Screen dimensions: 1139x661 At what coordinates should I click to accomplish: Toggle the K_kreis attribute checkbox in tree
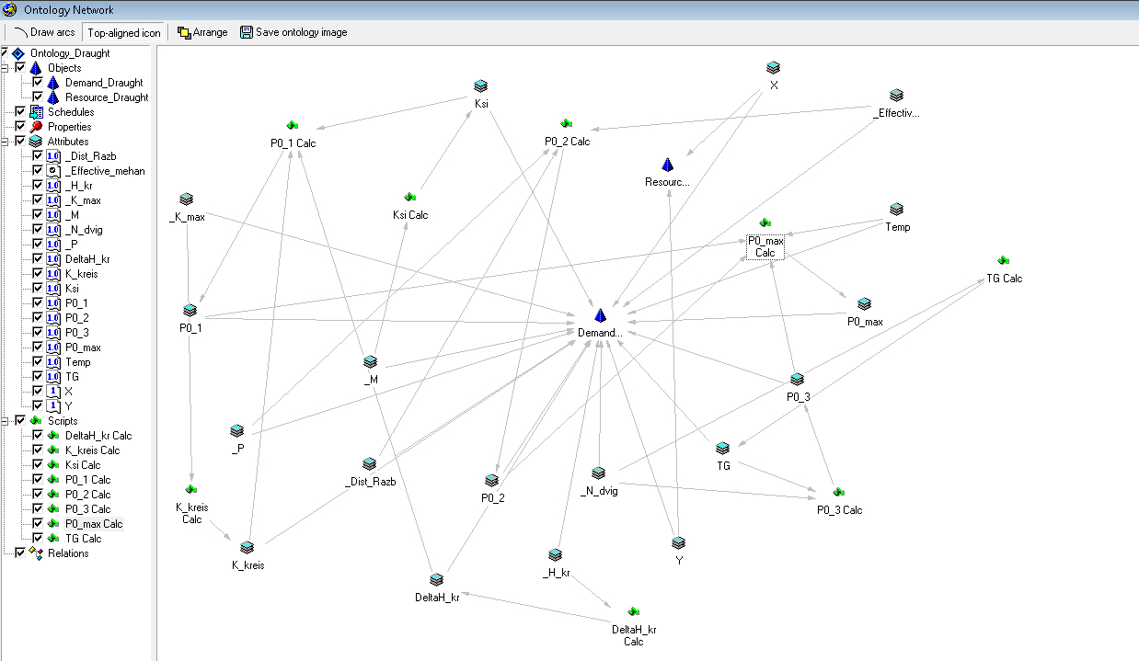tap(38, 274)
